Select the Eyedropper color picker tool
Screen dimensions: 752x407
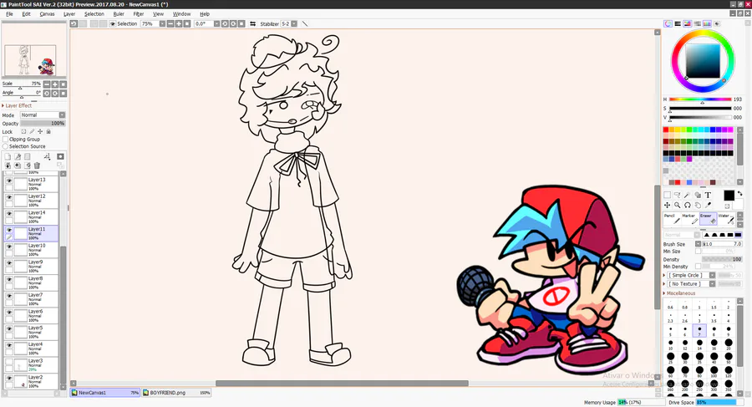(x=708, y=205)
